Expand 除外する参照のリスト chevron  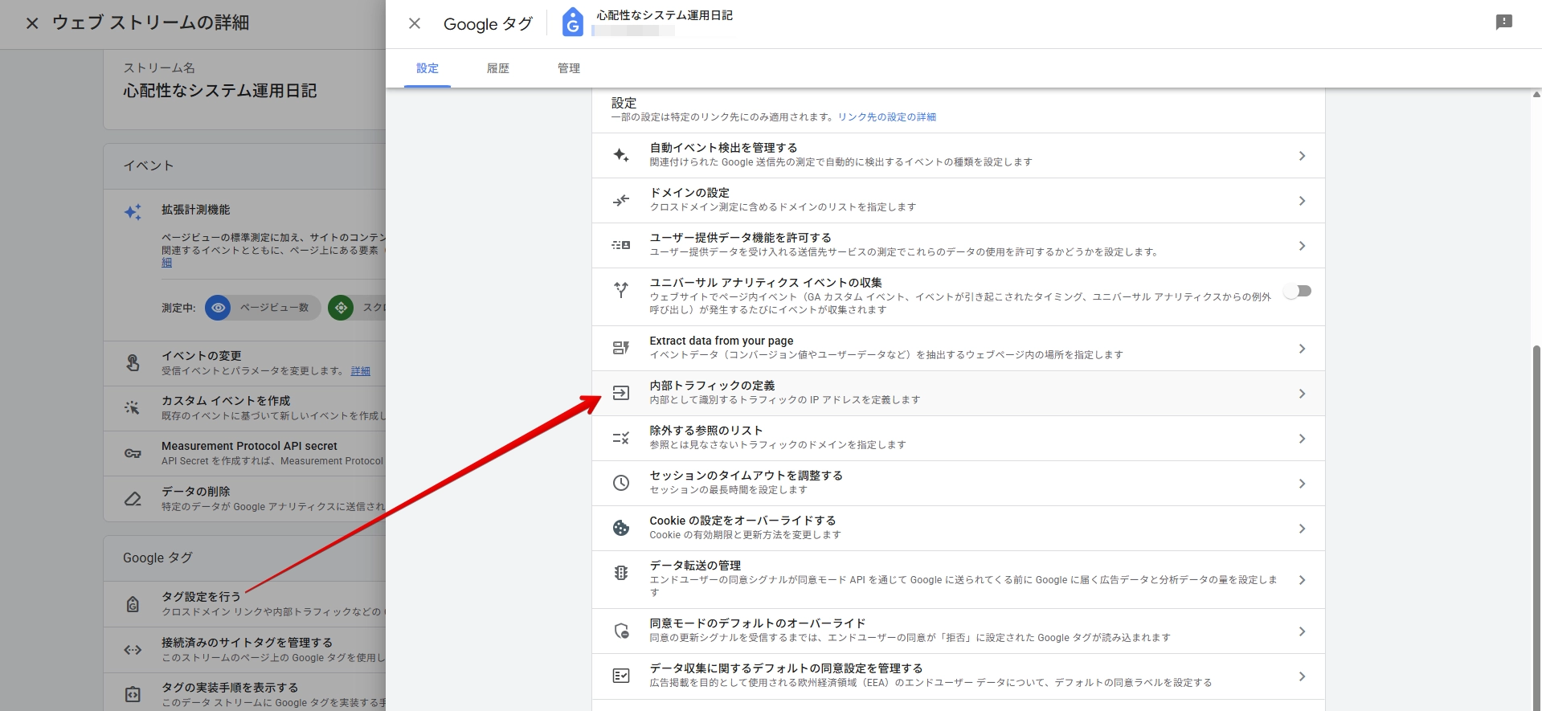click(x=1303, y=439)
